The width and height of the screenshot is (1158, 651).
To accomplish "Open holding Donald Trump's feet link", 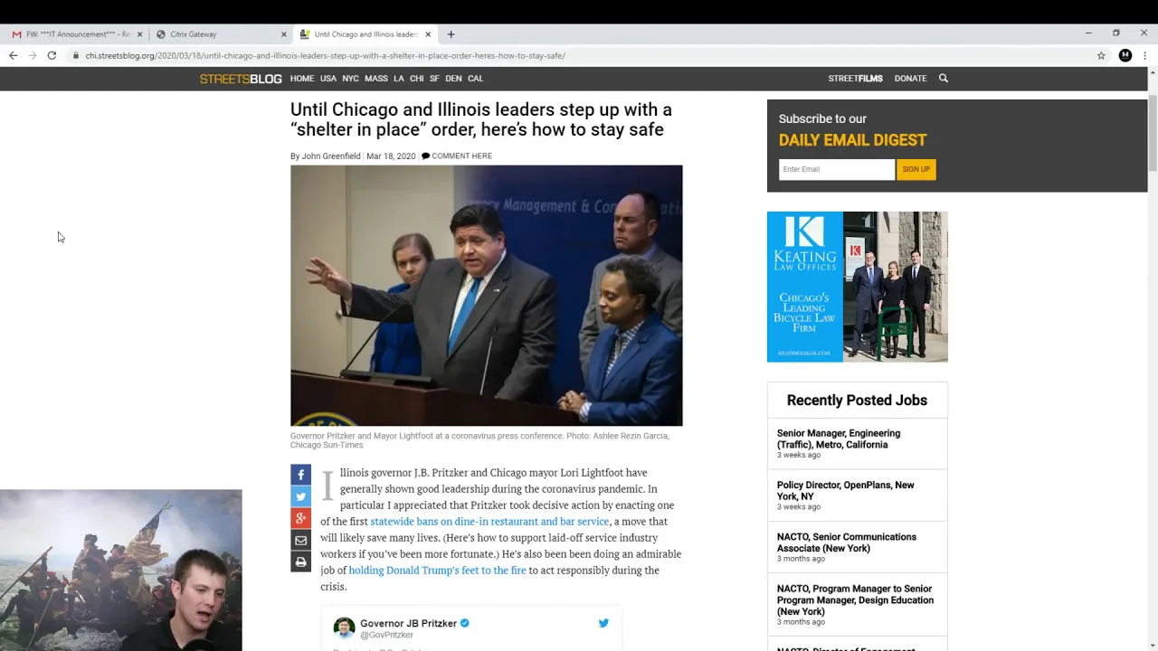I will pyautogui.click(x=437, y=571).
